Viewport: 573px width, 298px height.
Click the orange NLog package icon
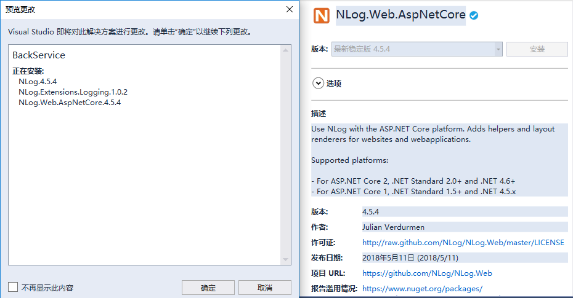pyautogui.click(x=322, y=15)
